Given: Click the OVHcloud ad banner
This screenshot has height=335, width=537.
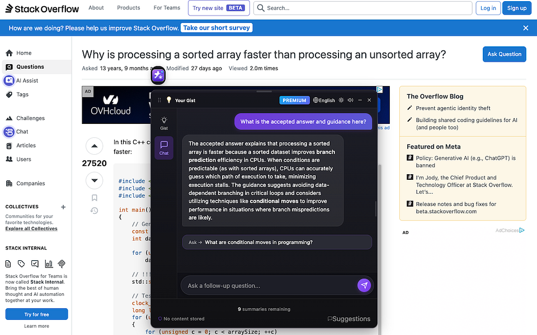Looking at the screenshot, I should pyautogui.click(x=116, y=105).
